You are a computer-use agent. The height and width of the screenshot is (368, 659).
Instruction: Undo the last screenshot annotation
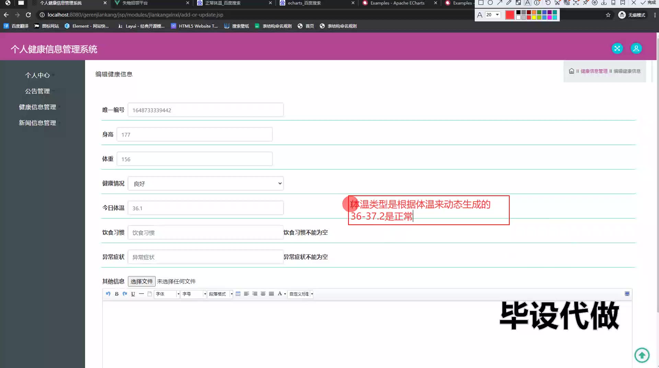pos(548,2)
